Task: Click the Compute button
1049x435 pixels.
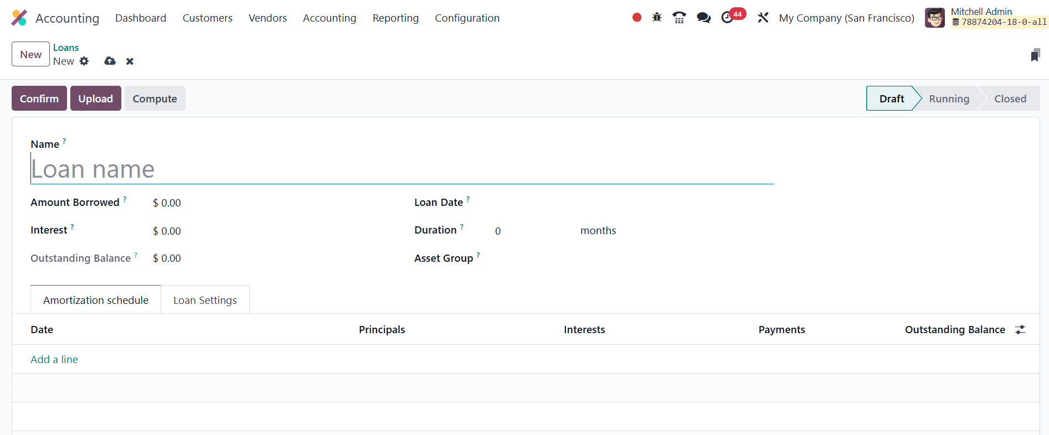Action: (155, 99)
